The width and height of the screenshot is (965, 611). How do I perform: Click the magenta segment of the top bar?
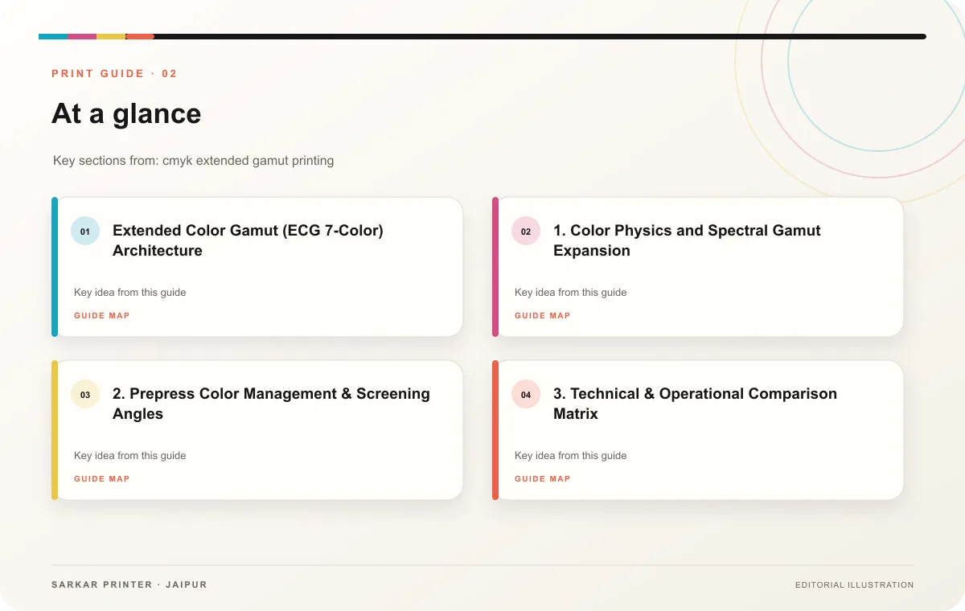[82, 36]
